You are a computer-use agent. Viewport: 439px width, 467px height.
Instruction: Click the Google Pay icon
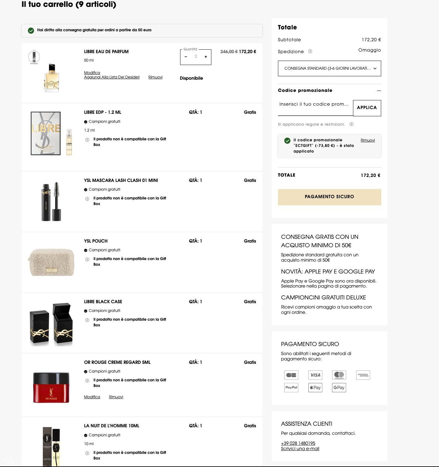point(339,387)
